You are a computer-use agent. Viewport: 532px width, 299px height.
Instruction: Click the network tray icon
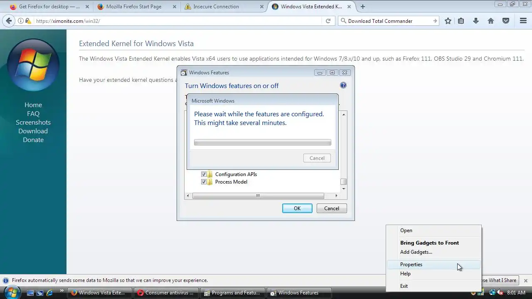tap(492, 293)
